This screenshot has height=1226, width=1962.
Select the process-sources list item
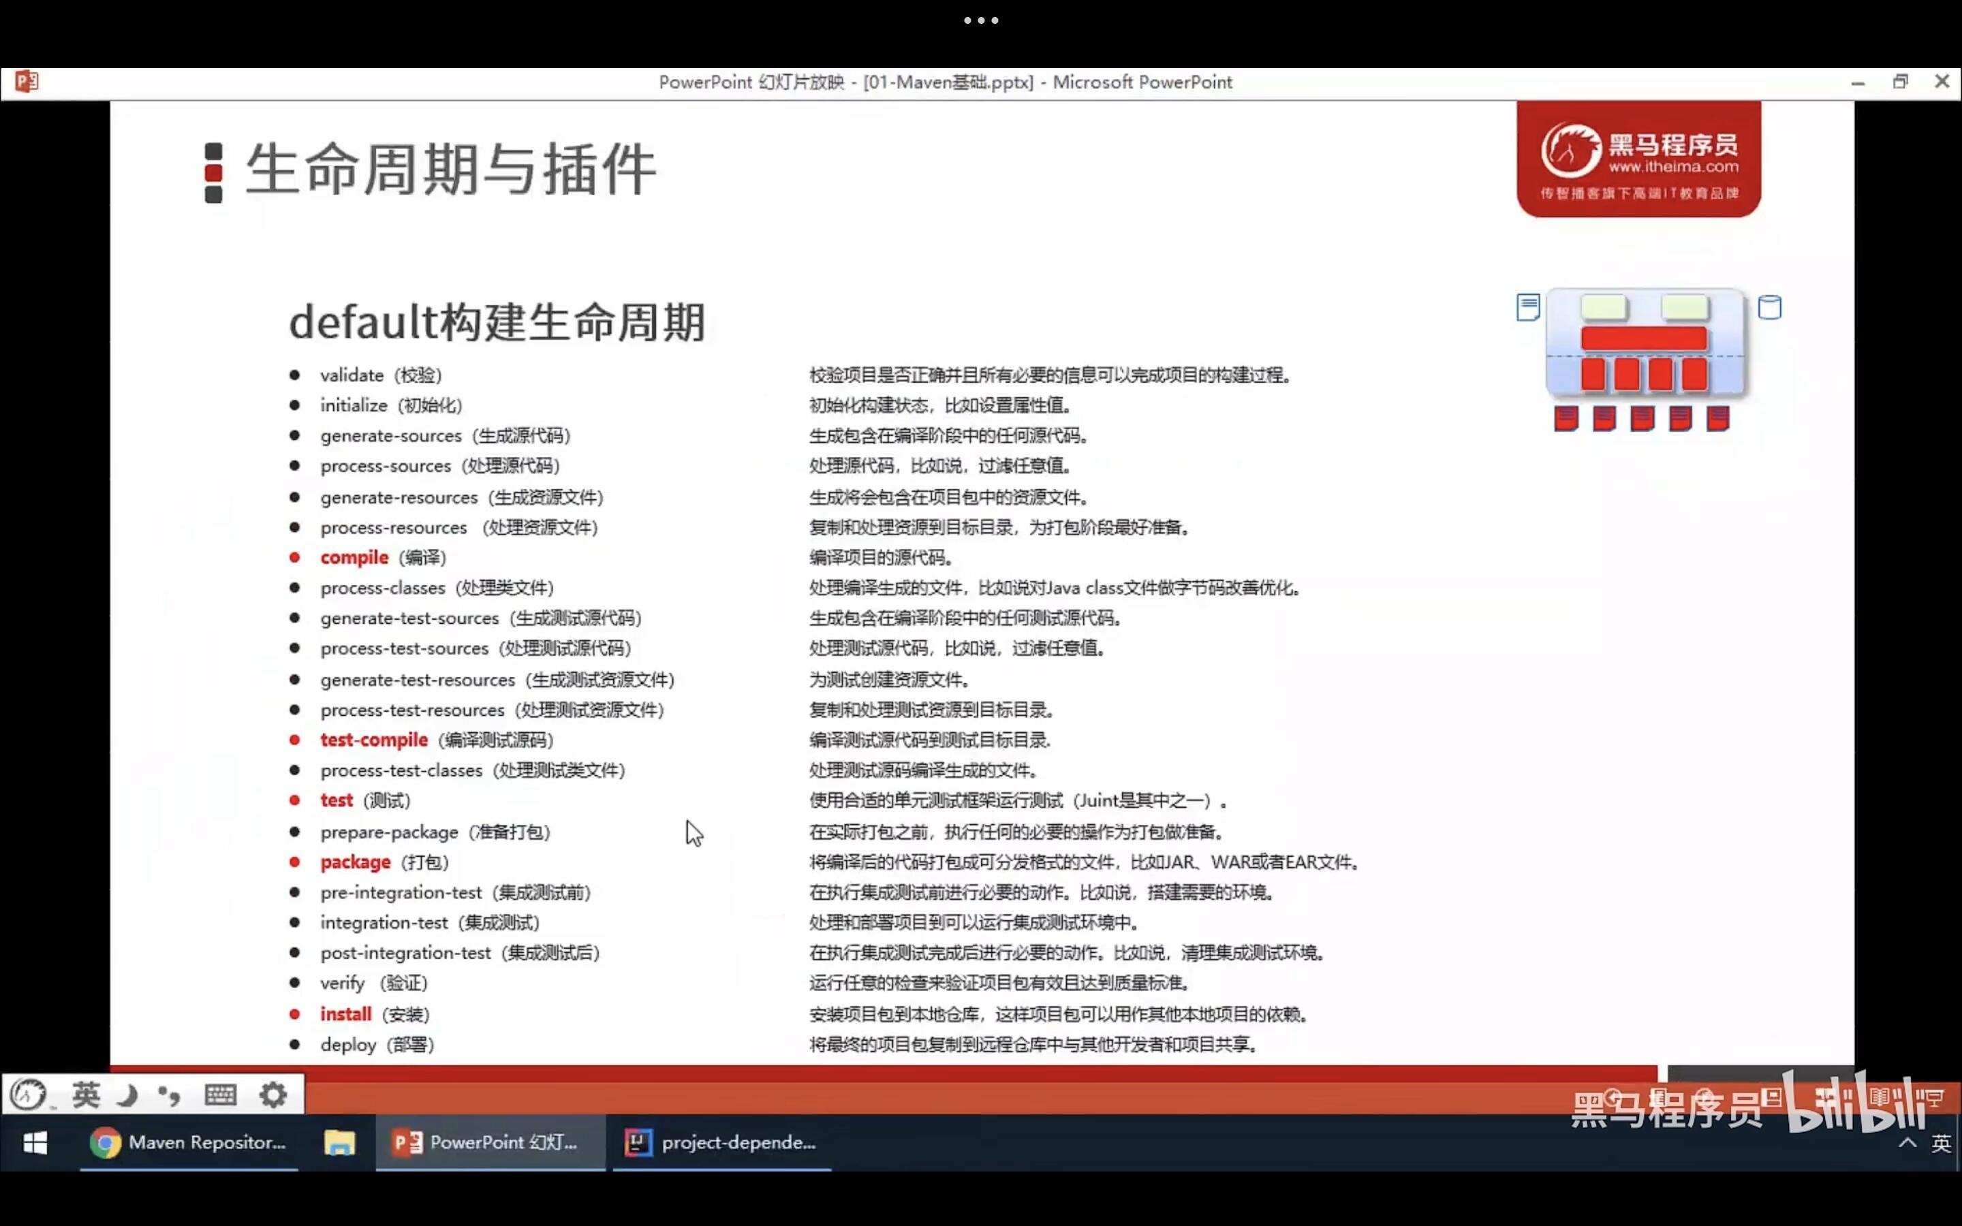click(x=439, y=467)
